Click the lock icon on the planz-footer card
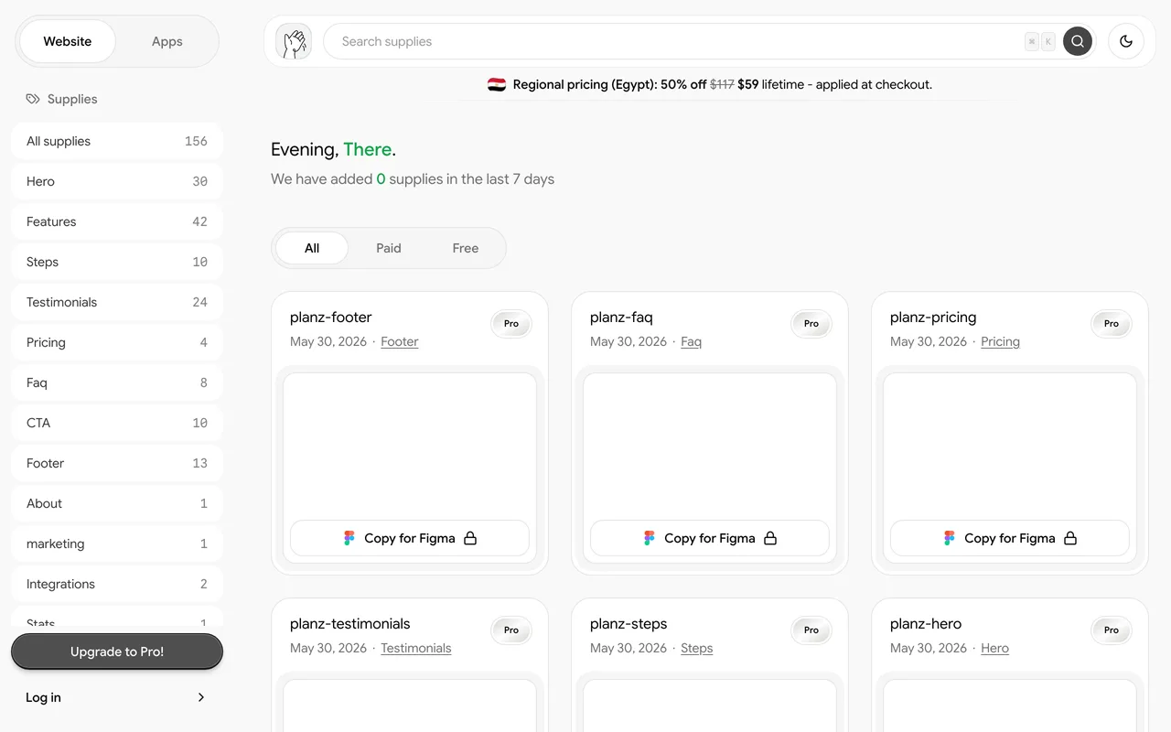The image size is (1171, 732). (470, 538)
